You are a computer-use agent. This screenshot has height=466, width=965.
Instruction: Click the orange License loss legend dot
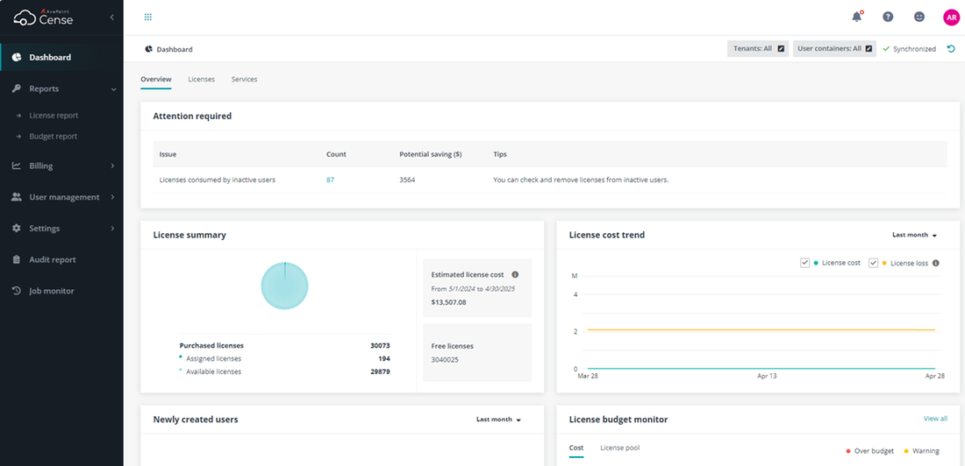(884, 263)
